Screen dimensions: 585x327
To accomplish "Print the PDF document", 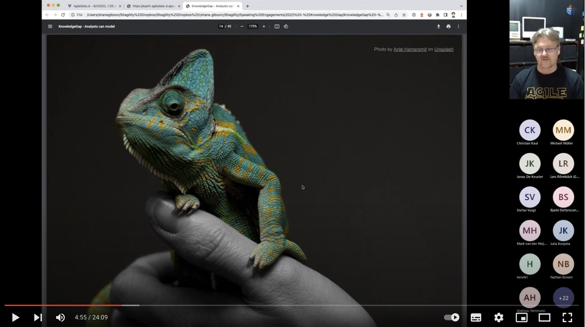I will pos(448,27).
